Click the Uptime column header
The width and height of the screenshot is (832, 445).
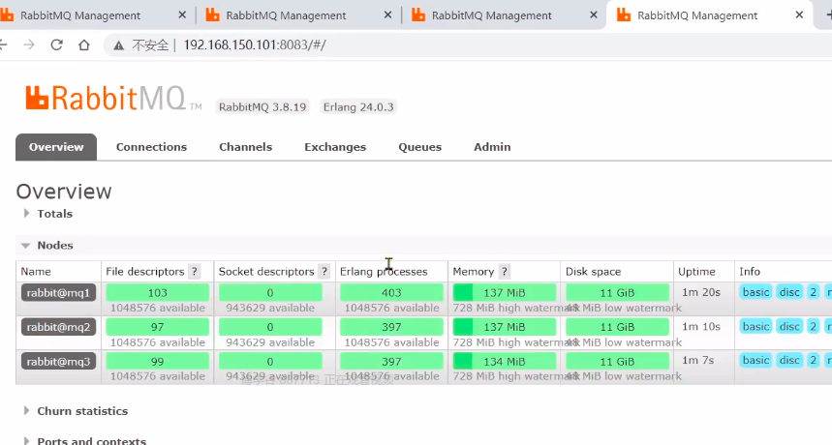point(696,272)
